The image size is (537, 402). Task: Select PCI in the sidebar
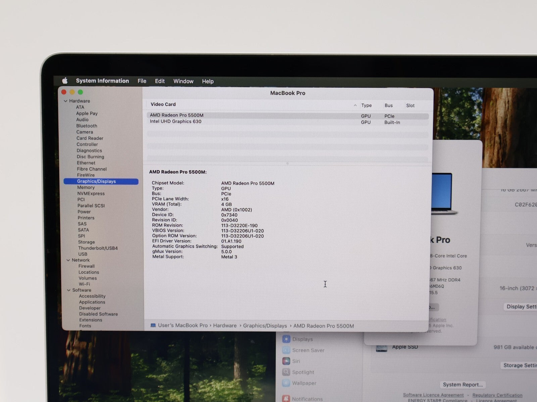coord(81,200)
